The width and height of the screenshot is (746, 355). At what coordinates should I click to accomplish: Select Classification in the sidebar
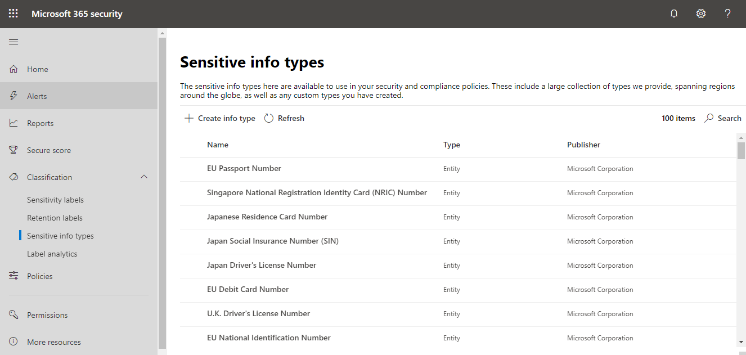(x=79, y=177)
